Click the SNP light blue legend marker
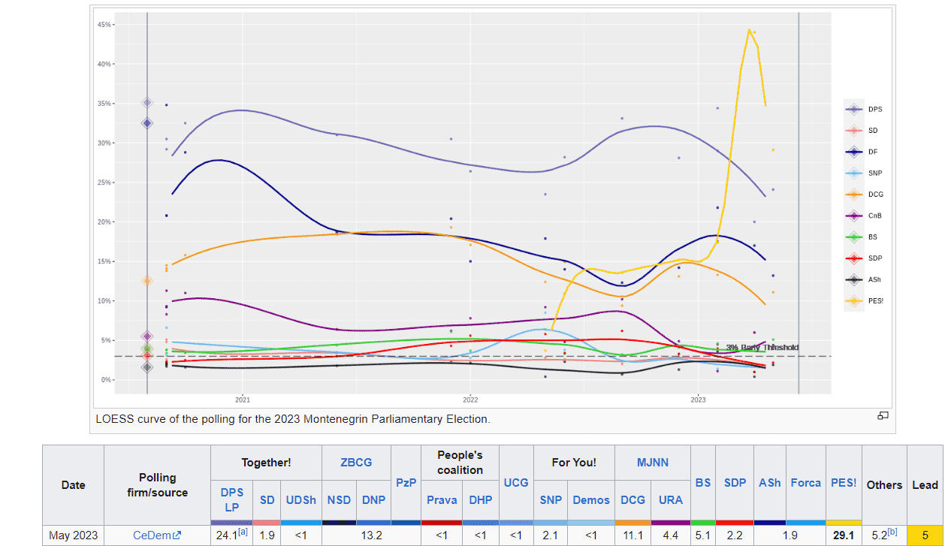Image resolution: width=945 pixels, height=546 pixels. 853,173
